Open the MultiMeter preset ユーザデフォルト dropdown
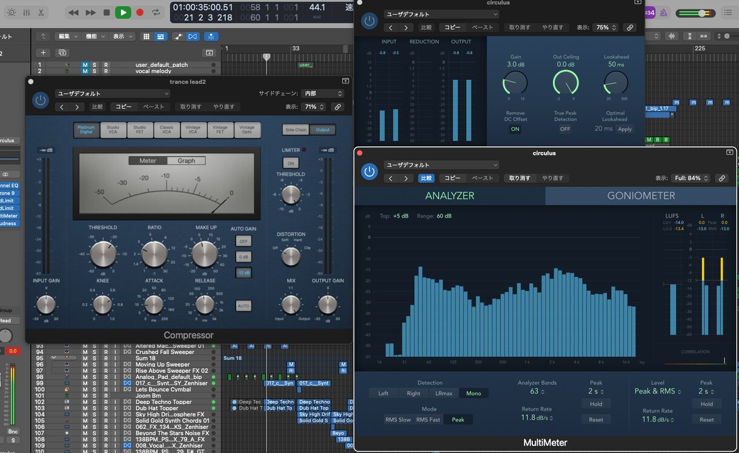The image size is (739, 453). point(442,165)
